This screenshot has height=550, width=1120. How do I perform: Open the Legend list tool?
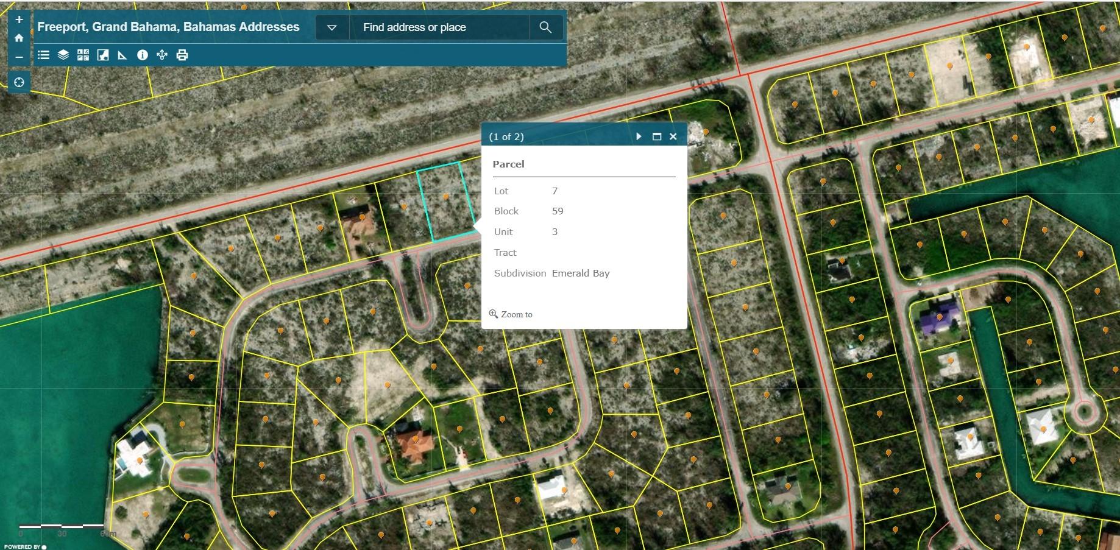tap(43, 55)
